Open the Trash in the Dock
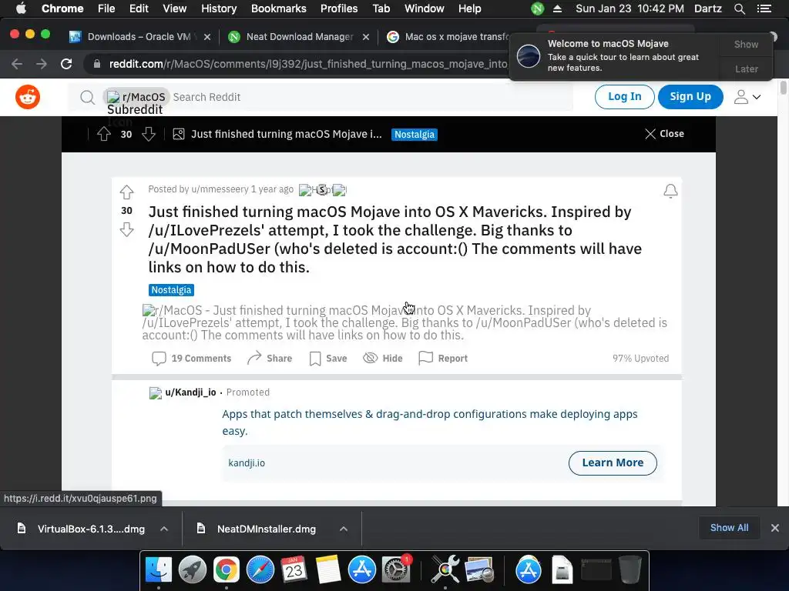789x591 pixels. coord(630,569)
